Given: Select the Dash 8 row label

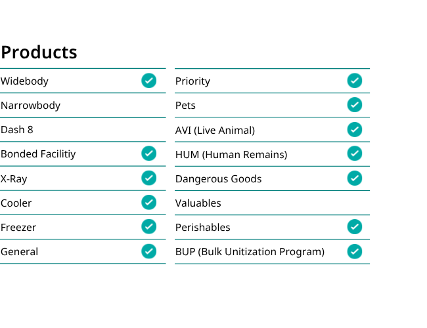Looking at the screenshot, I should coord(17,130).
